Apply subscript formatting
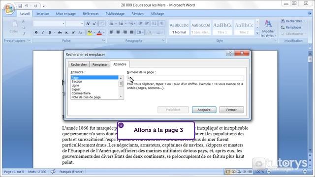Viewport: 315px width, 177px height. coord(66,32)
